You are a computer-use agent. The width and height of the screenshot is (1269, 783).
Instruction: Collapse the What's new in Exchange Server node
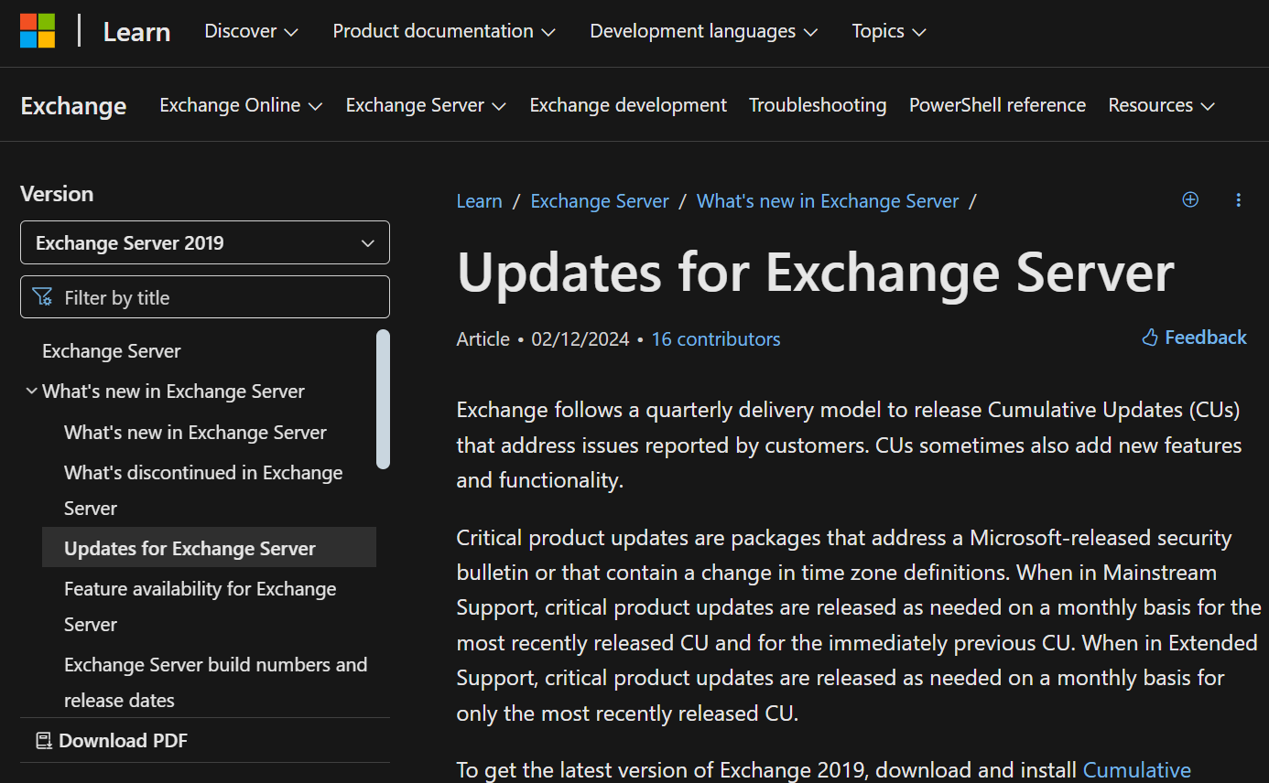coord(32,391)
